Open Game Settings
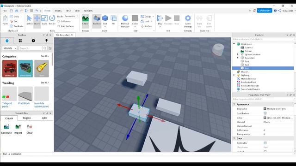 (x=188, y=21)
